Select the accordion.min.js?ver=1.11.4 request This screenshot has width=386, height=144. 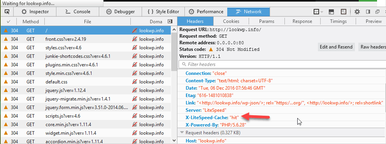(86, 142)
